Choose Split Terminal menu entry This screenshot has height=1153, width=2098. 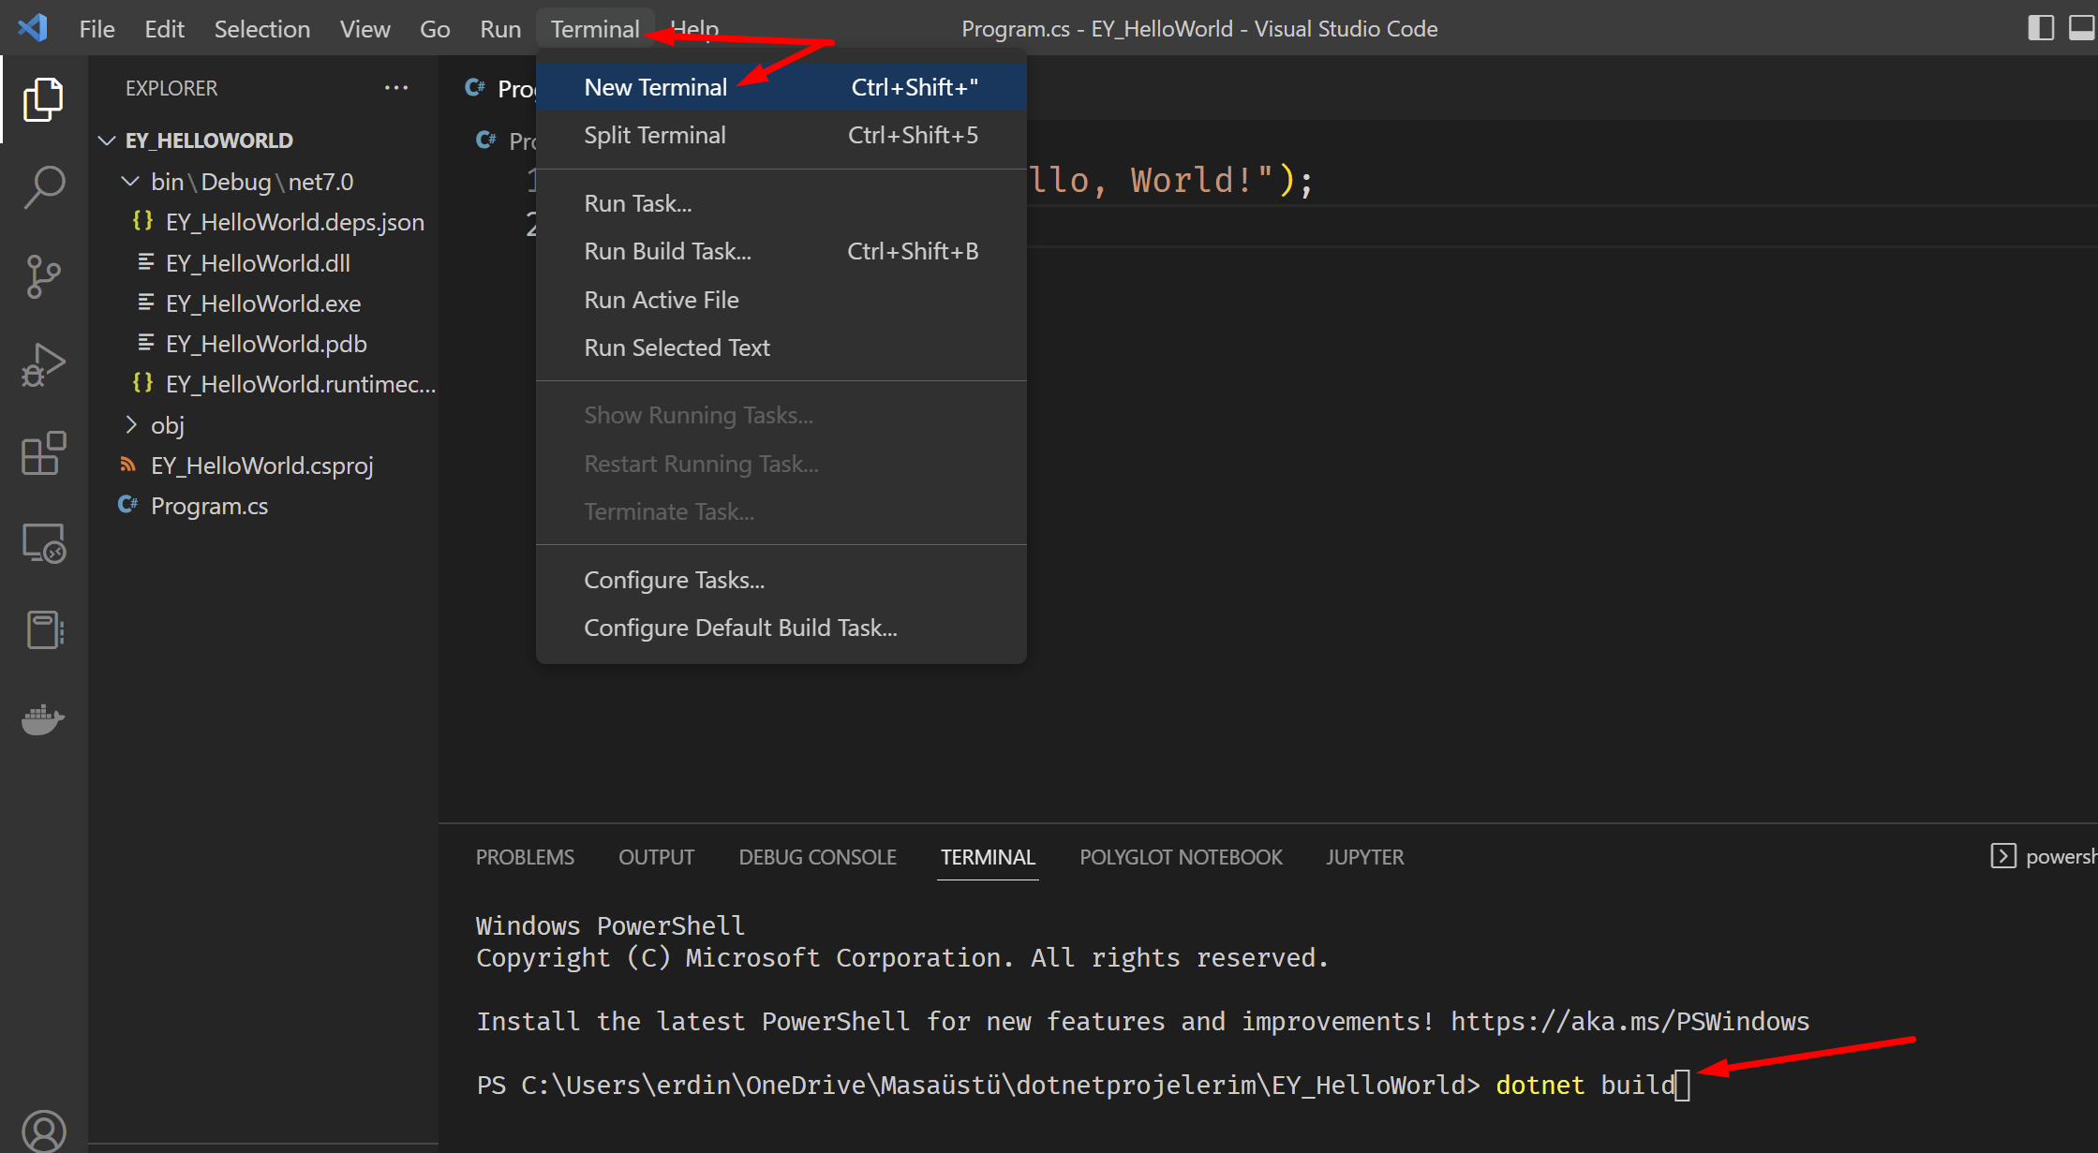click(781, 135)
